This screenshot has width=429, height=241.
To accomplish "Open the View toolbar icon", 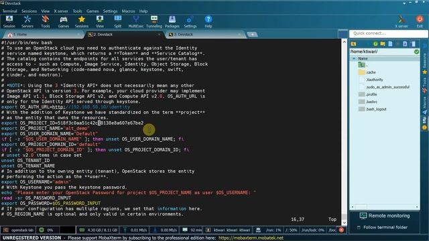I will tap(100, 21).
